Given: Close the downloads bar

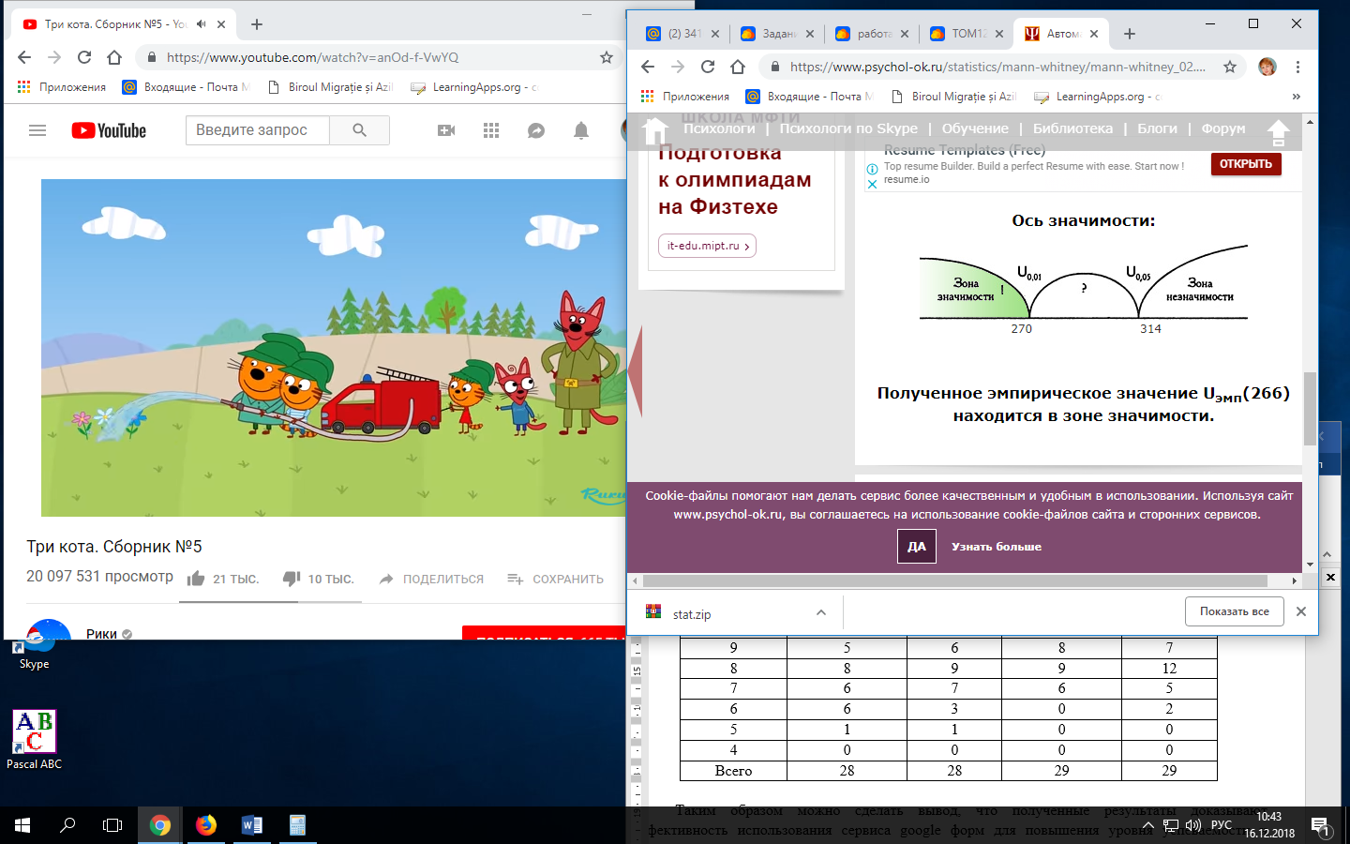Looking at the screenshot, I should [1300, 611].
